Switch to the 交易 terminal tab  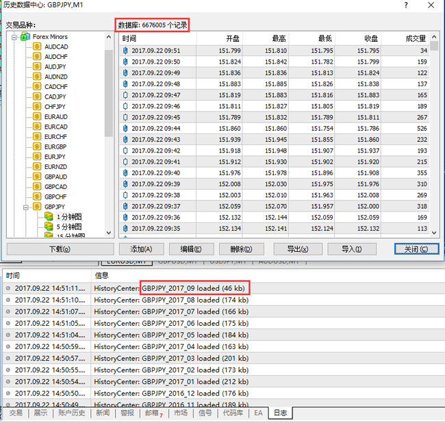pyautogui.click(x=16, y=413)
